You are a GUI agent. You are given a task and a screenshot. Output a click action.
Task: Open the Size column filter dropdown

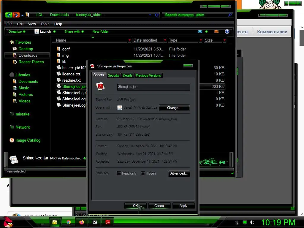[x=224, y=40]
